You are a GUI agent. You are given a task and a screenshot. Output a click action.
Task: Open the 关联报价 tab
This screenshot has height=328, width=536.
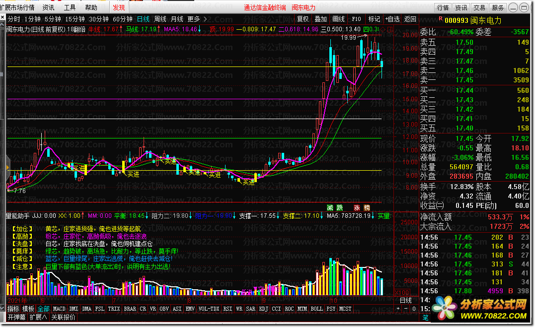coord(63,318)
